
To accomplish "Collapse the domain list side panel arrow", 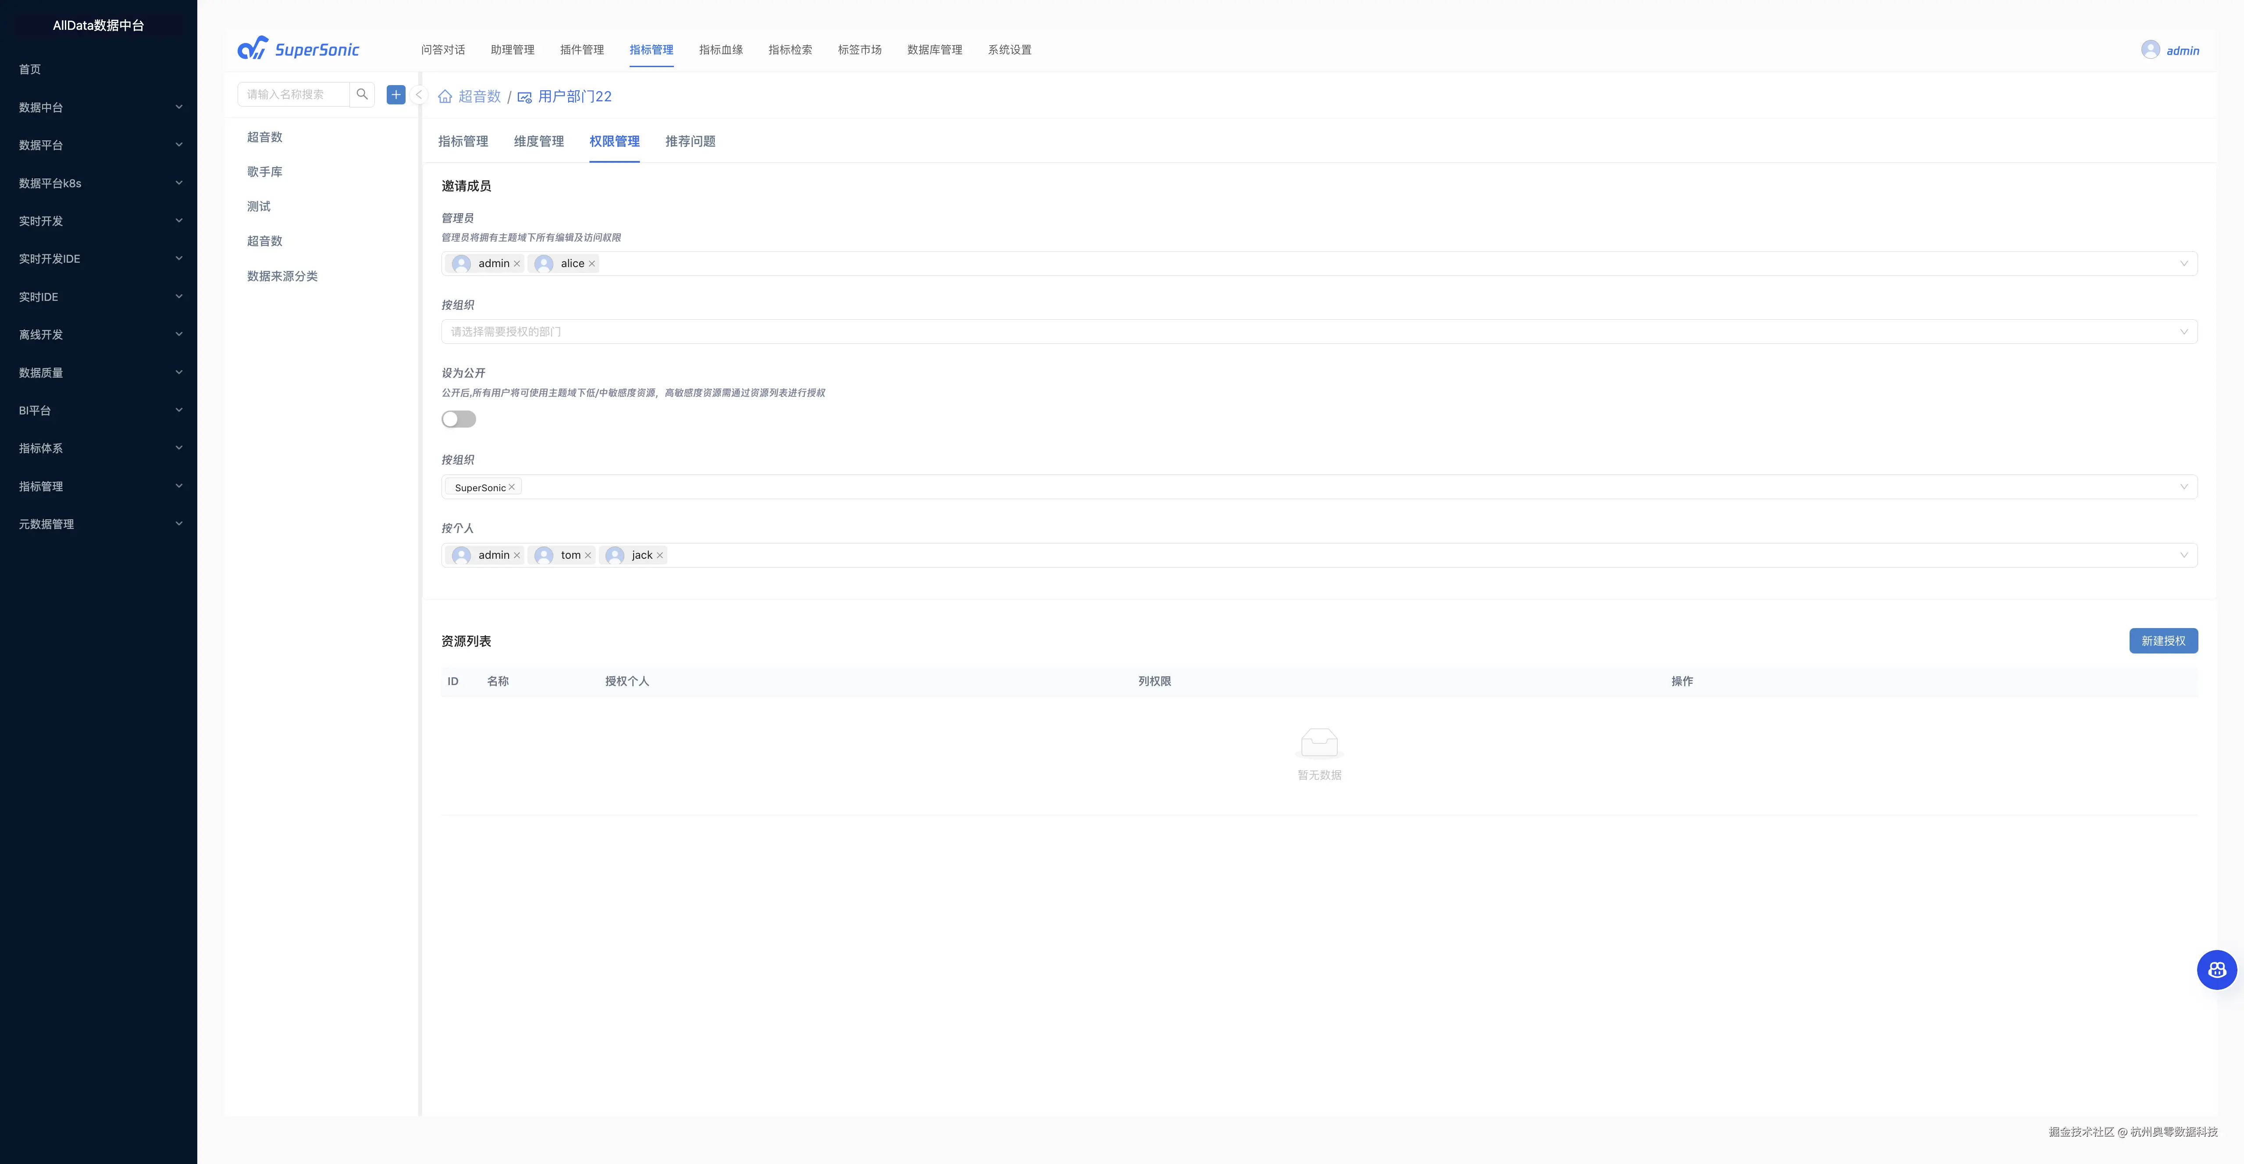I will point(419,95).
